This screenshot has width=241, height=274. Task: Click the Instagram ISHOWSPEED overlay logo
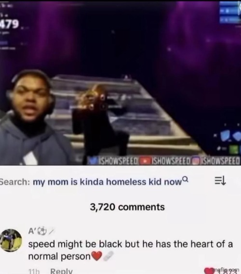[x=197, y=161]
